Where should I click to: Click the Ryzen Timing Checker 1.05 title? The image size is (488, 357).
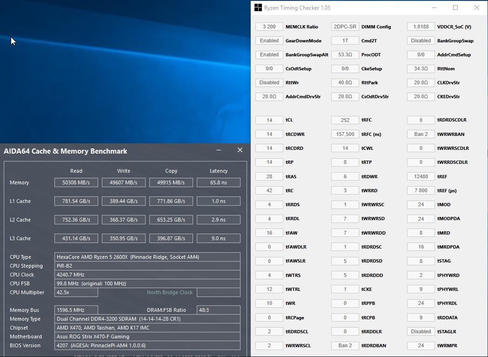click(x=297, y=8)
